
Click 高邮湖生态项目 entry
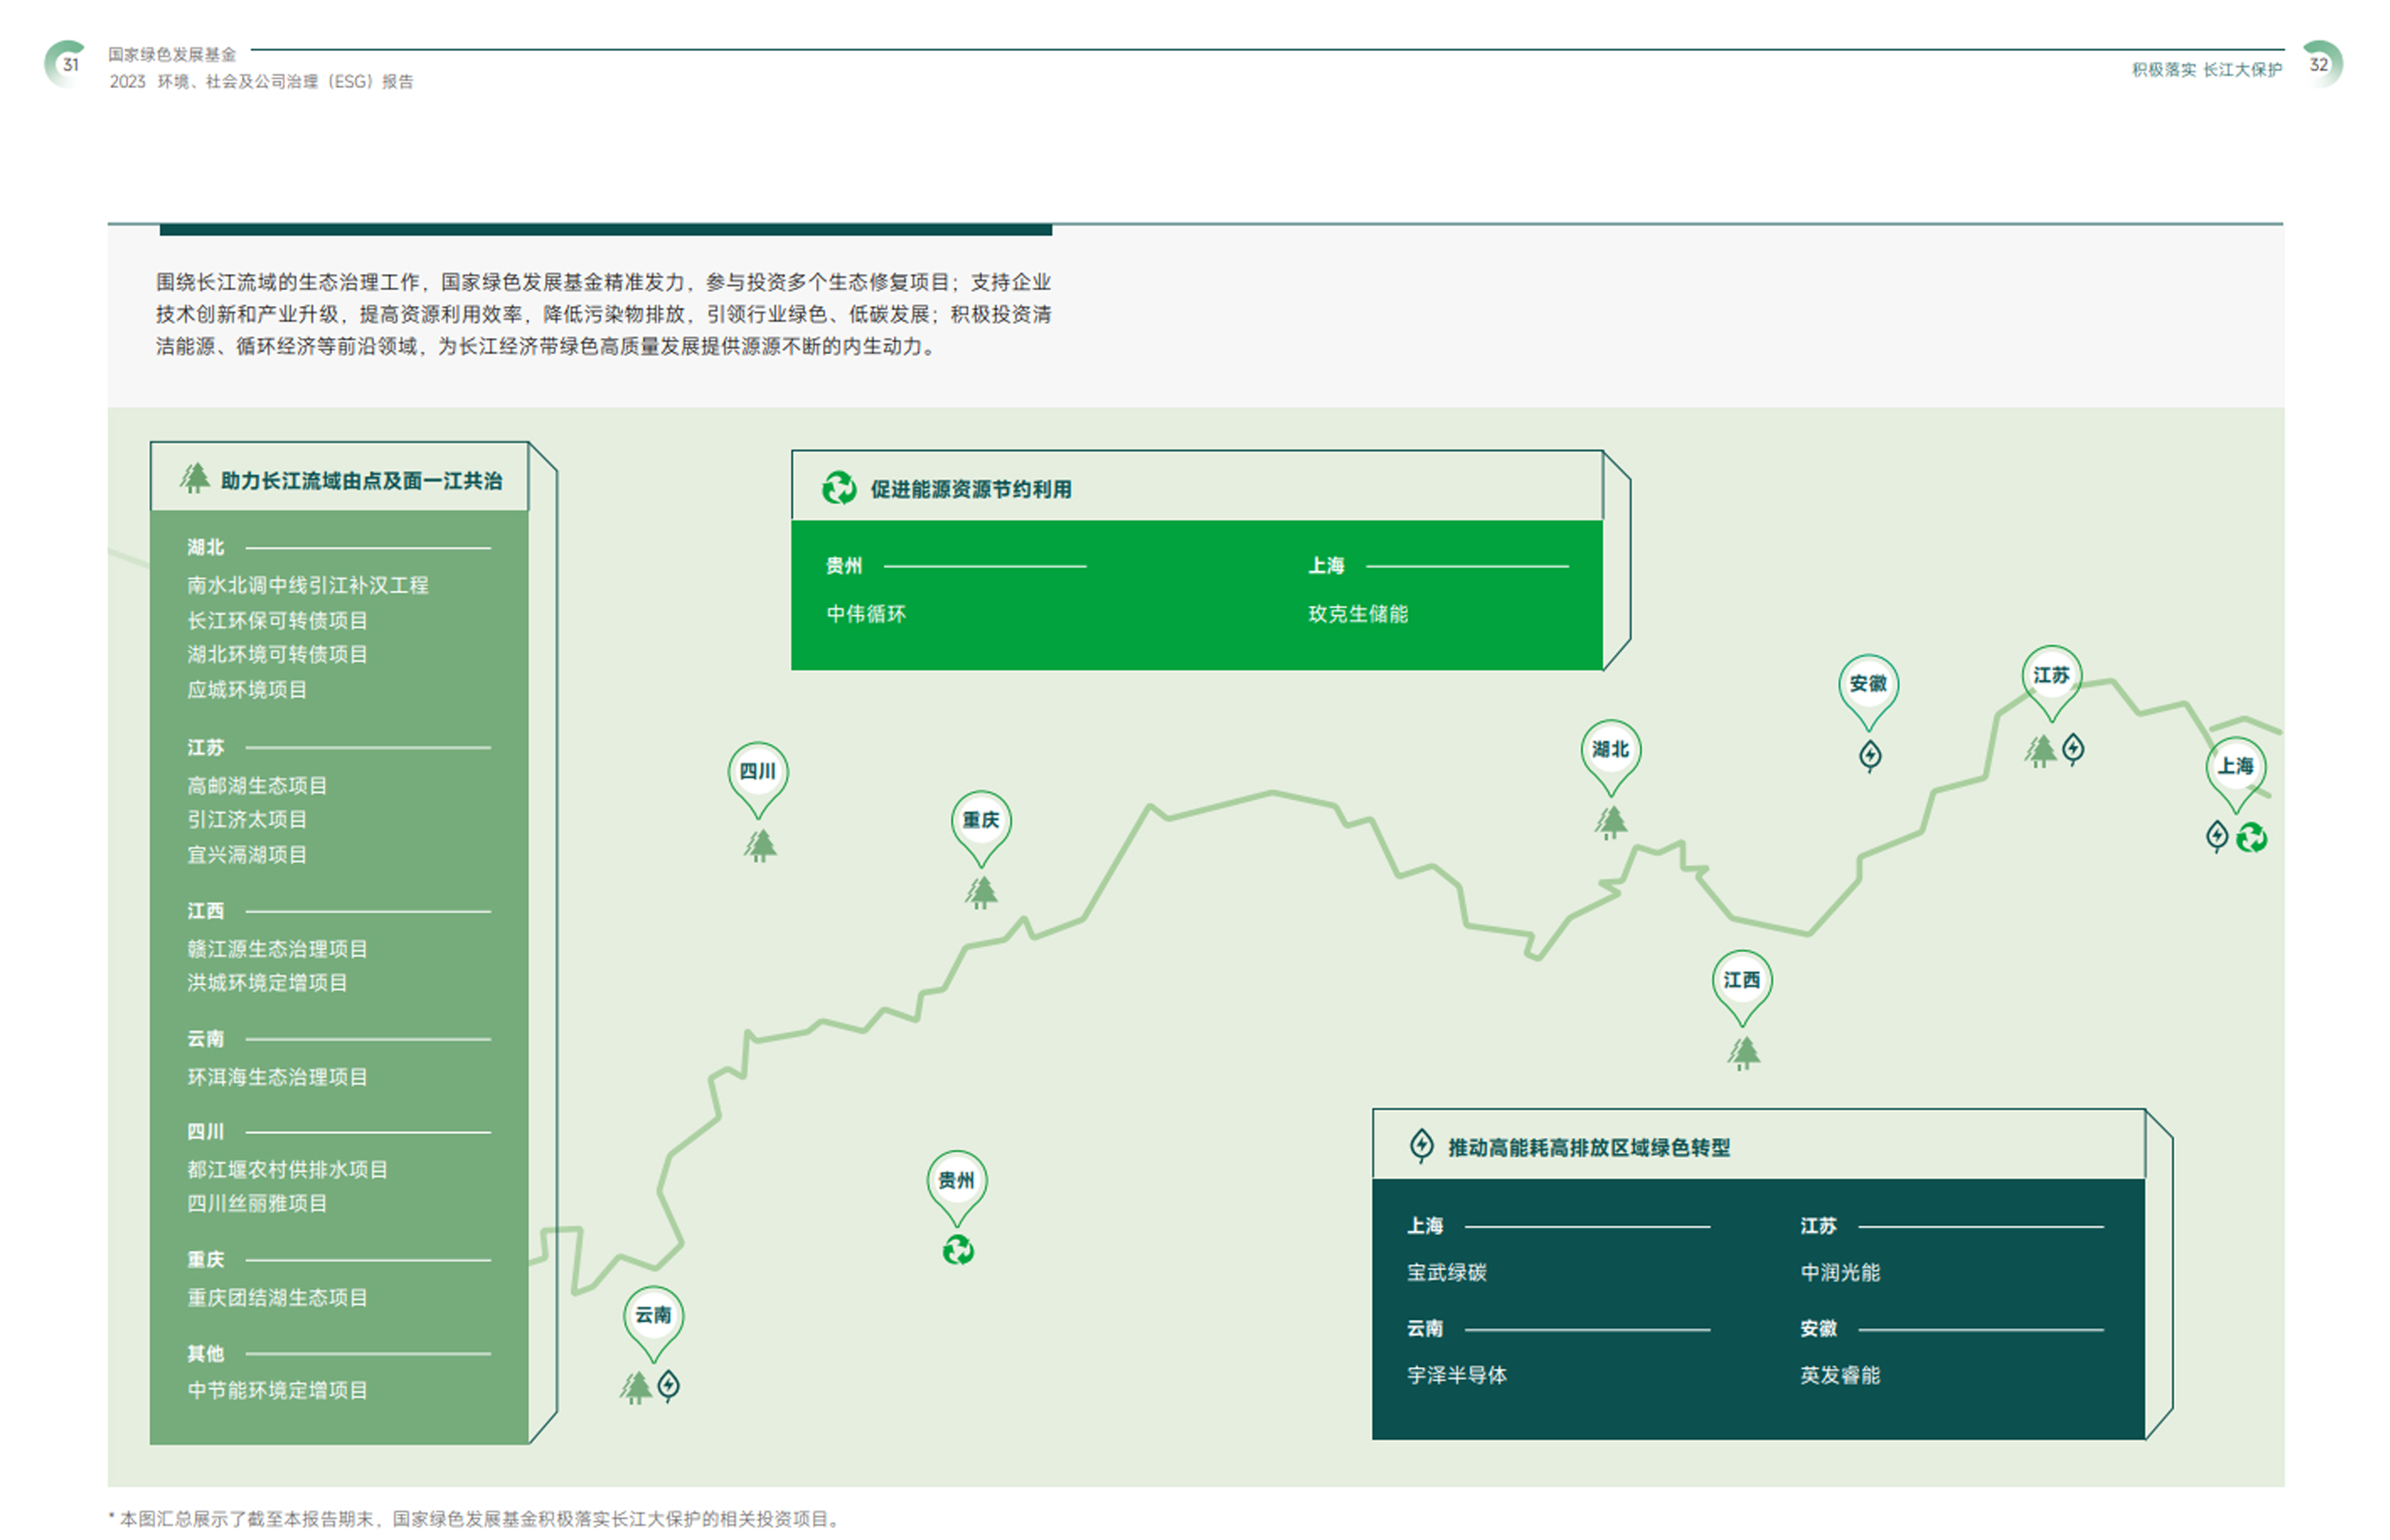click(x=257, y=785)
